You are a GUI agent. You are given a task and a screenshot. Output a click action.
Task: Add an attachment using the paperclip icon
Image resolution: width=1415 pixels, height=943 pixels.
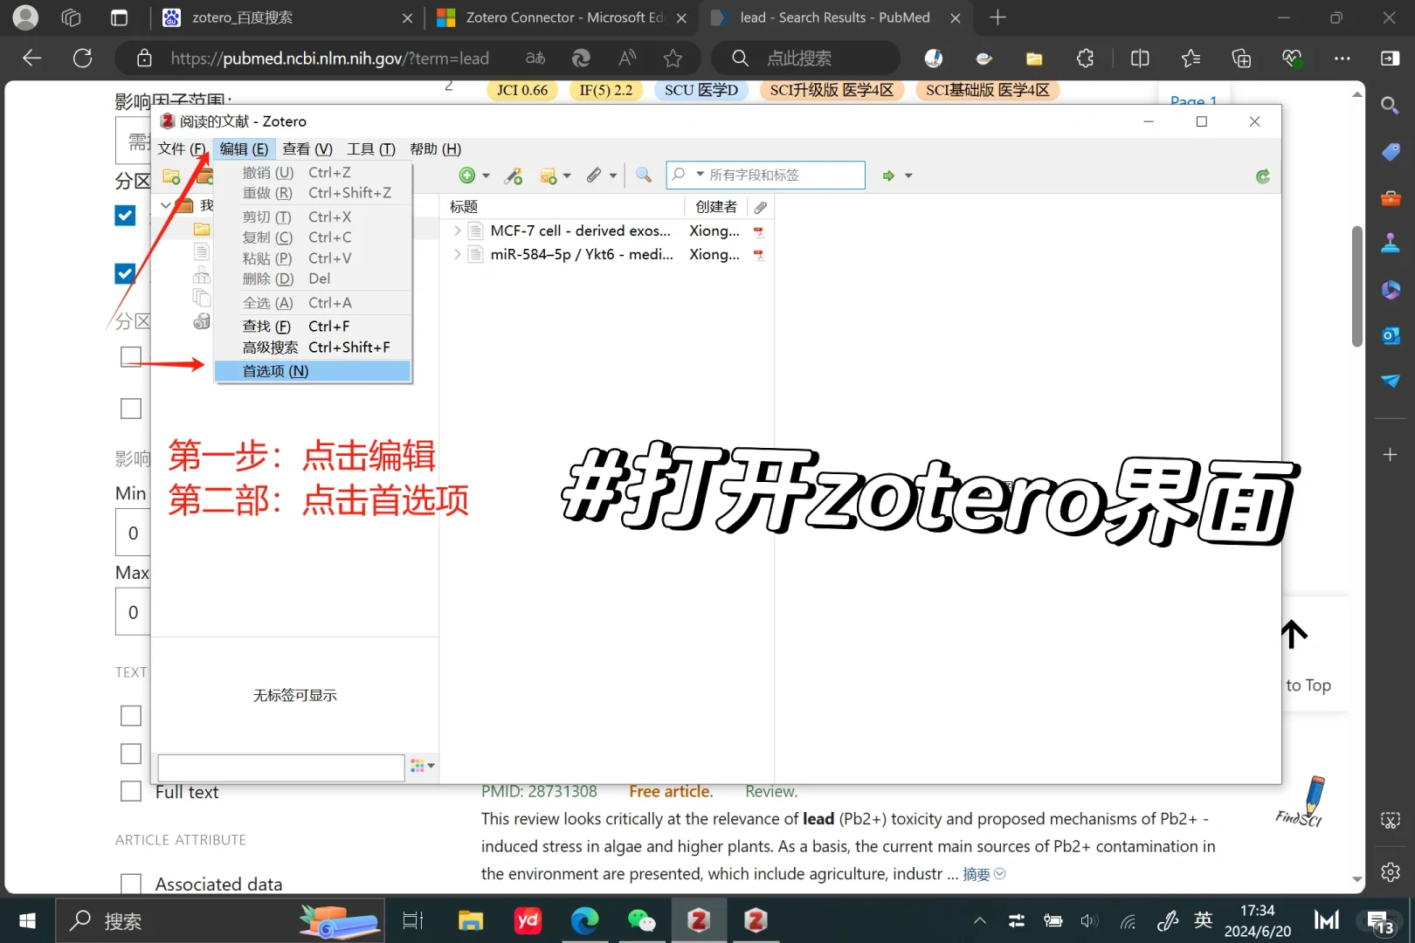coord(595,176)
